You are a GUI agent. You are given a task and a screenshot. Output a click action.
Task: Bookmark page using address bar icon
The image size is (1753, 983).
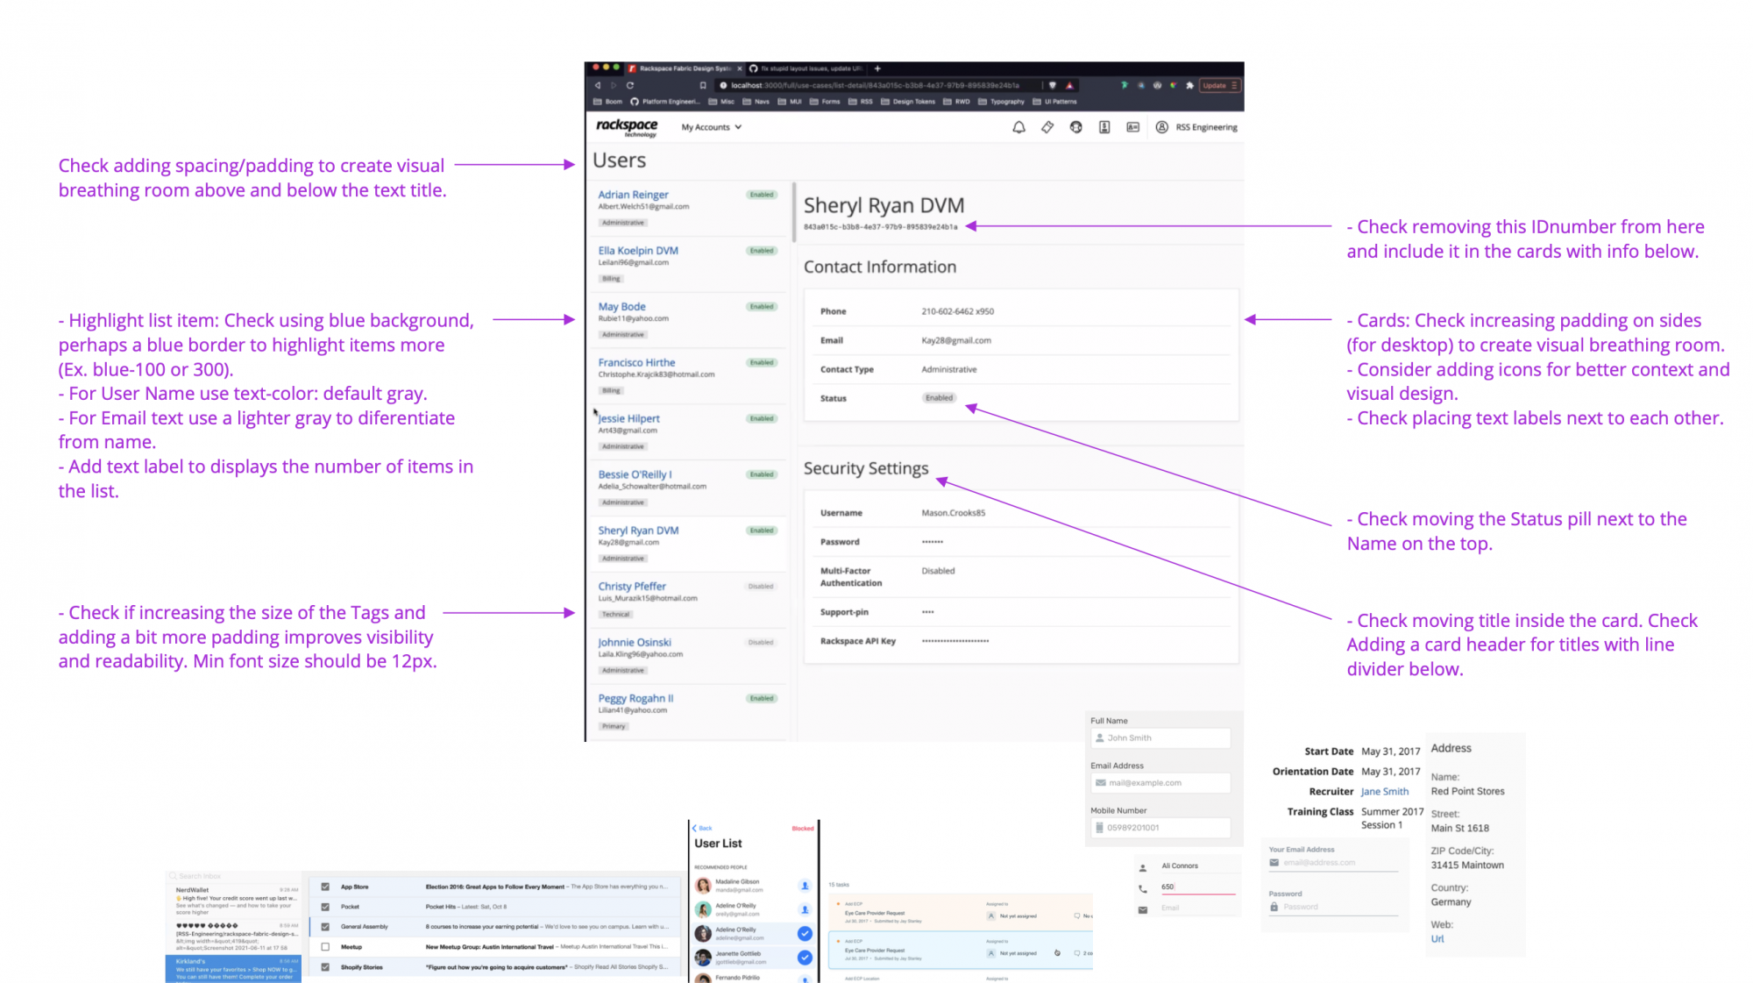[x=703, y=85]
